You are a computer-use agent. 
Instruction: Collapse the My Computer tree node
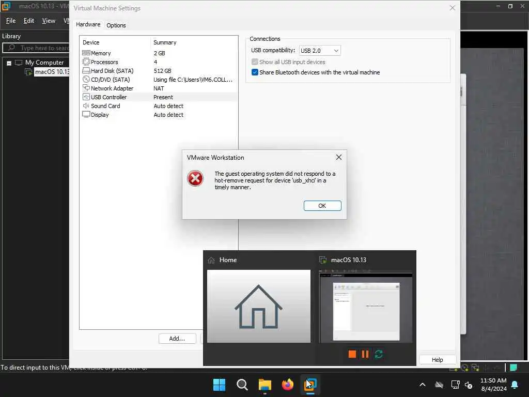pyautogui.click(x=9, y=63)
